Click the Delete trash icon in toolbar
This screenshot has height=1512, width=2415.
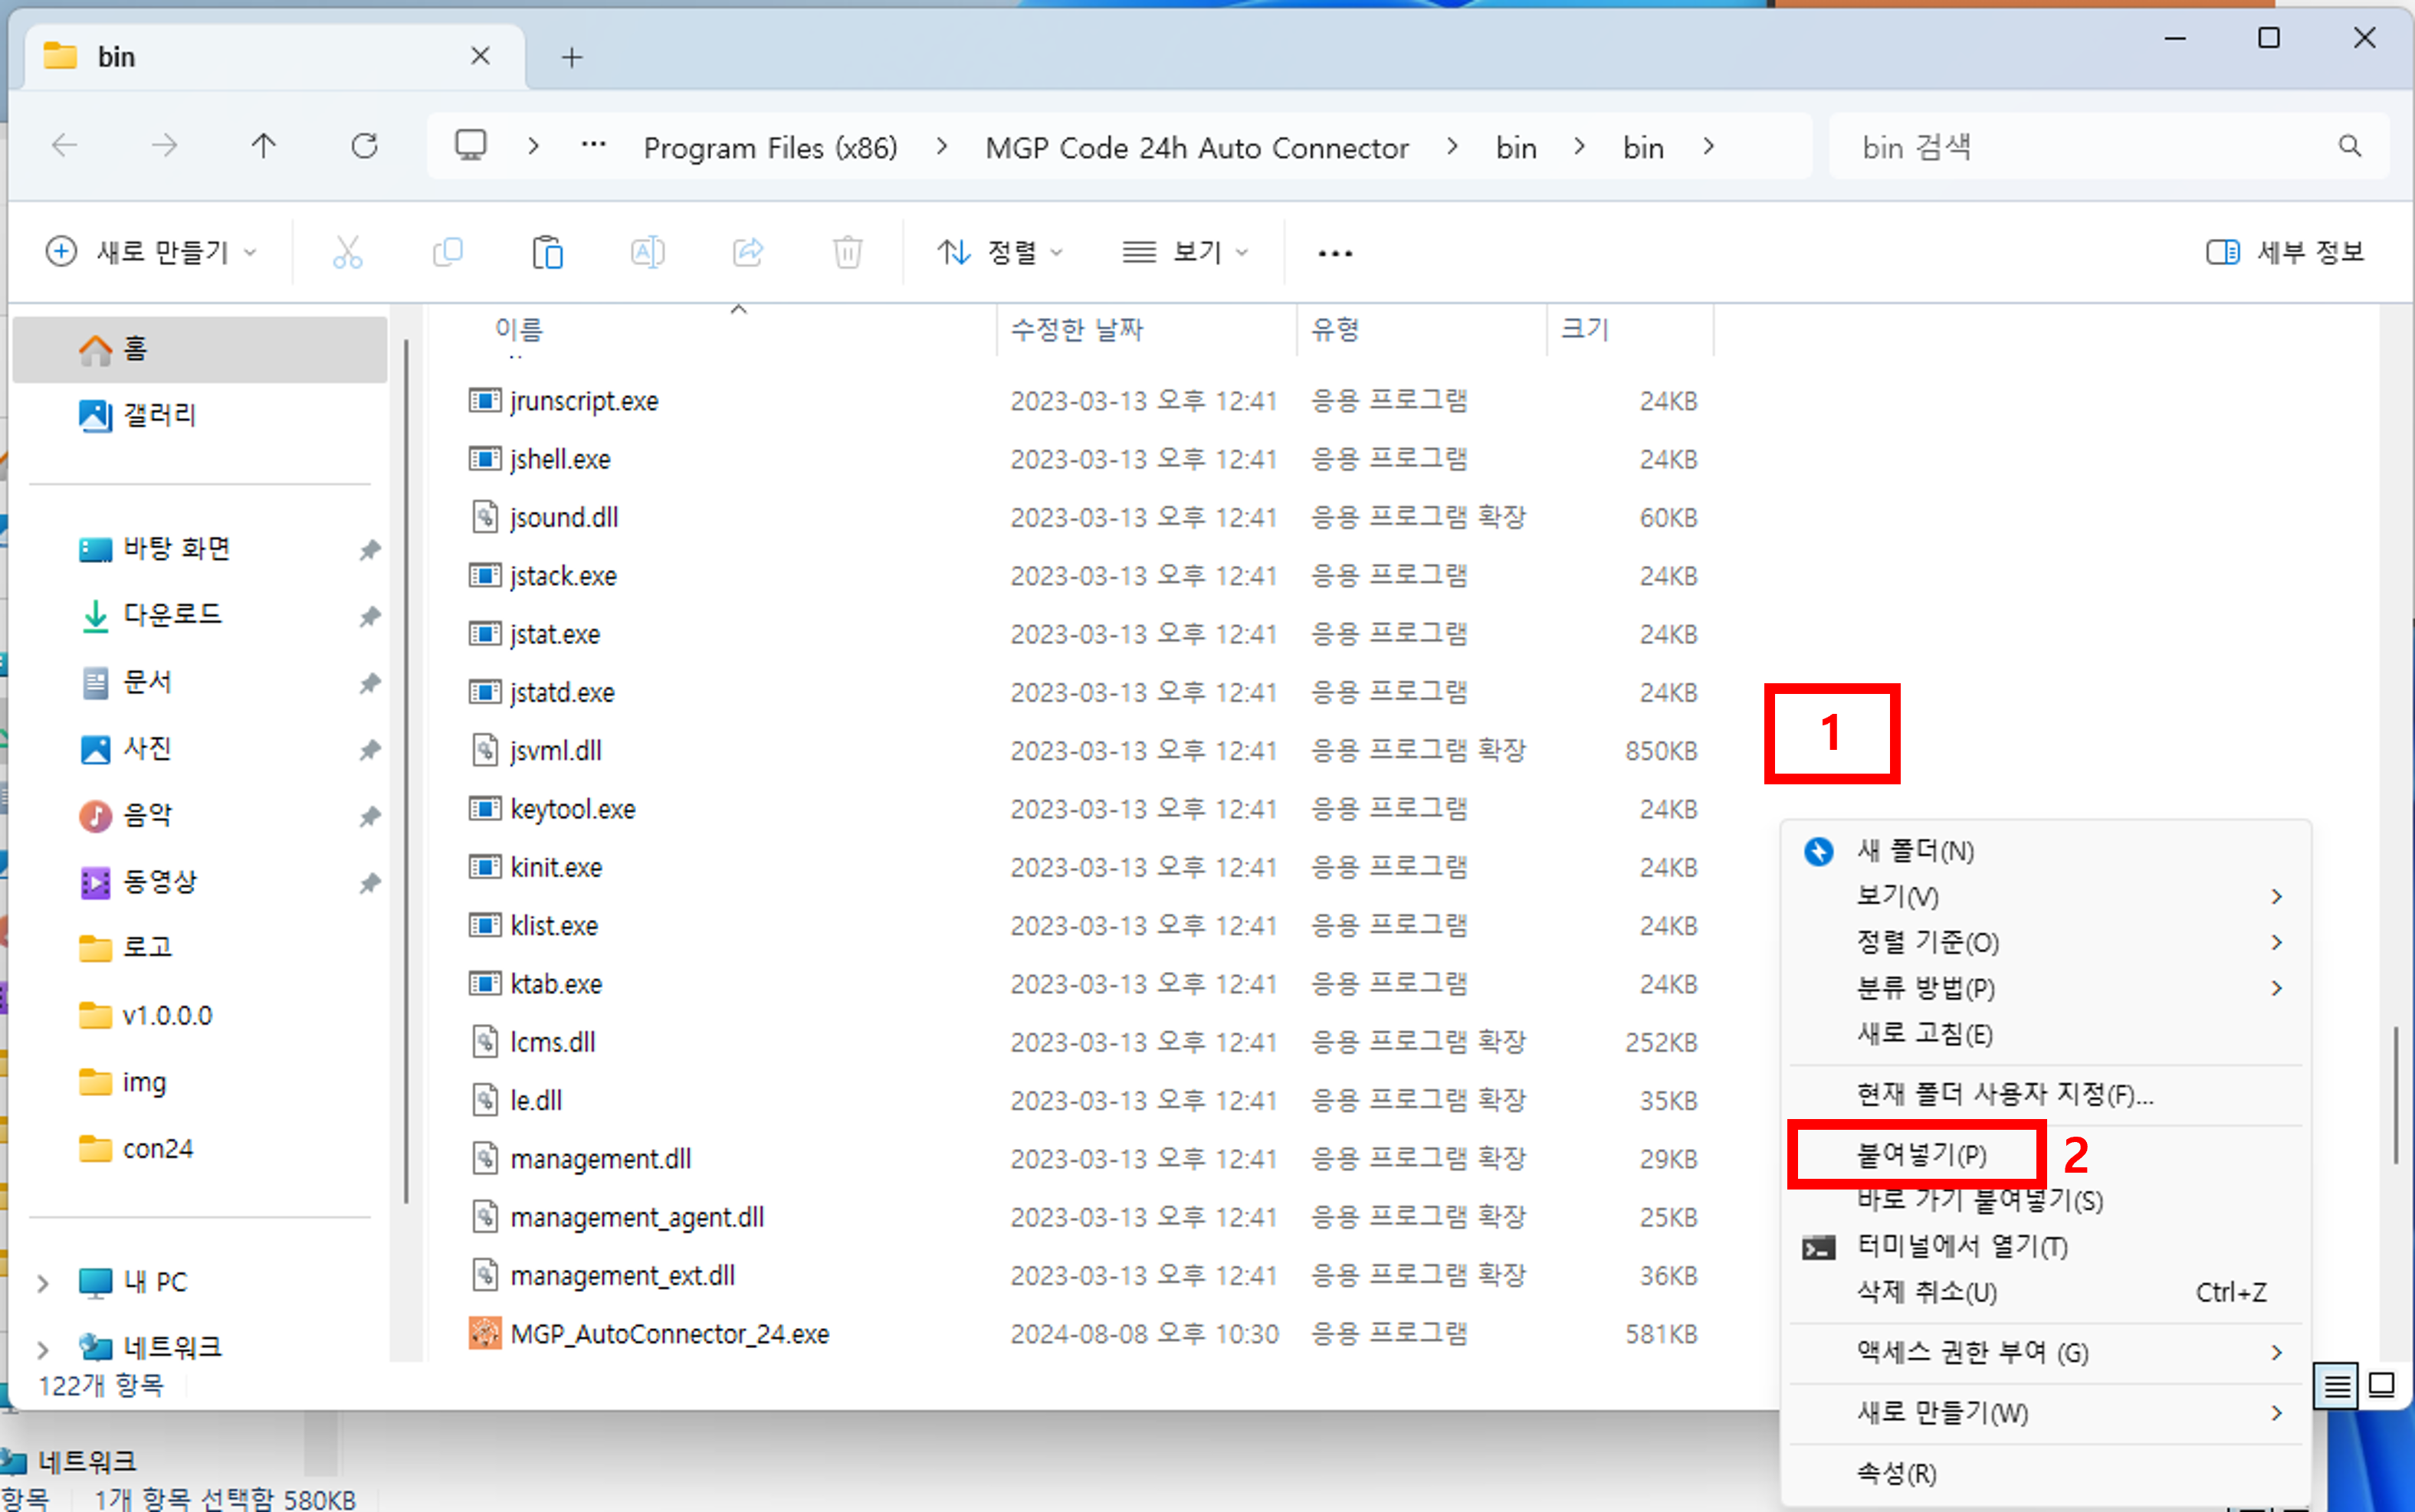tap(848, 253)
